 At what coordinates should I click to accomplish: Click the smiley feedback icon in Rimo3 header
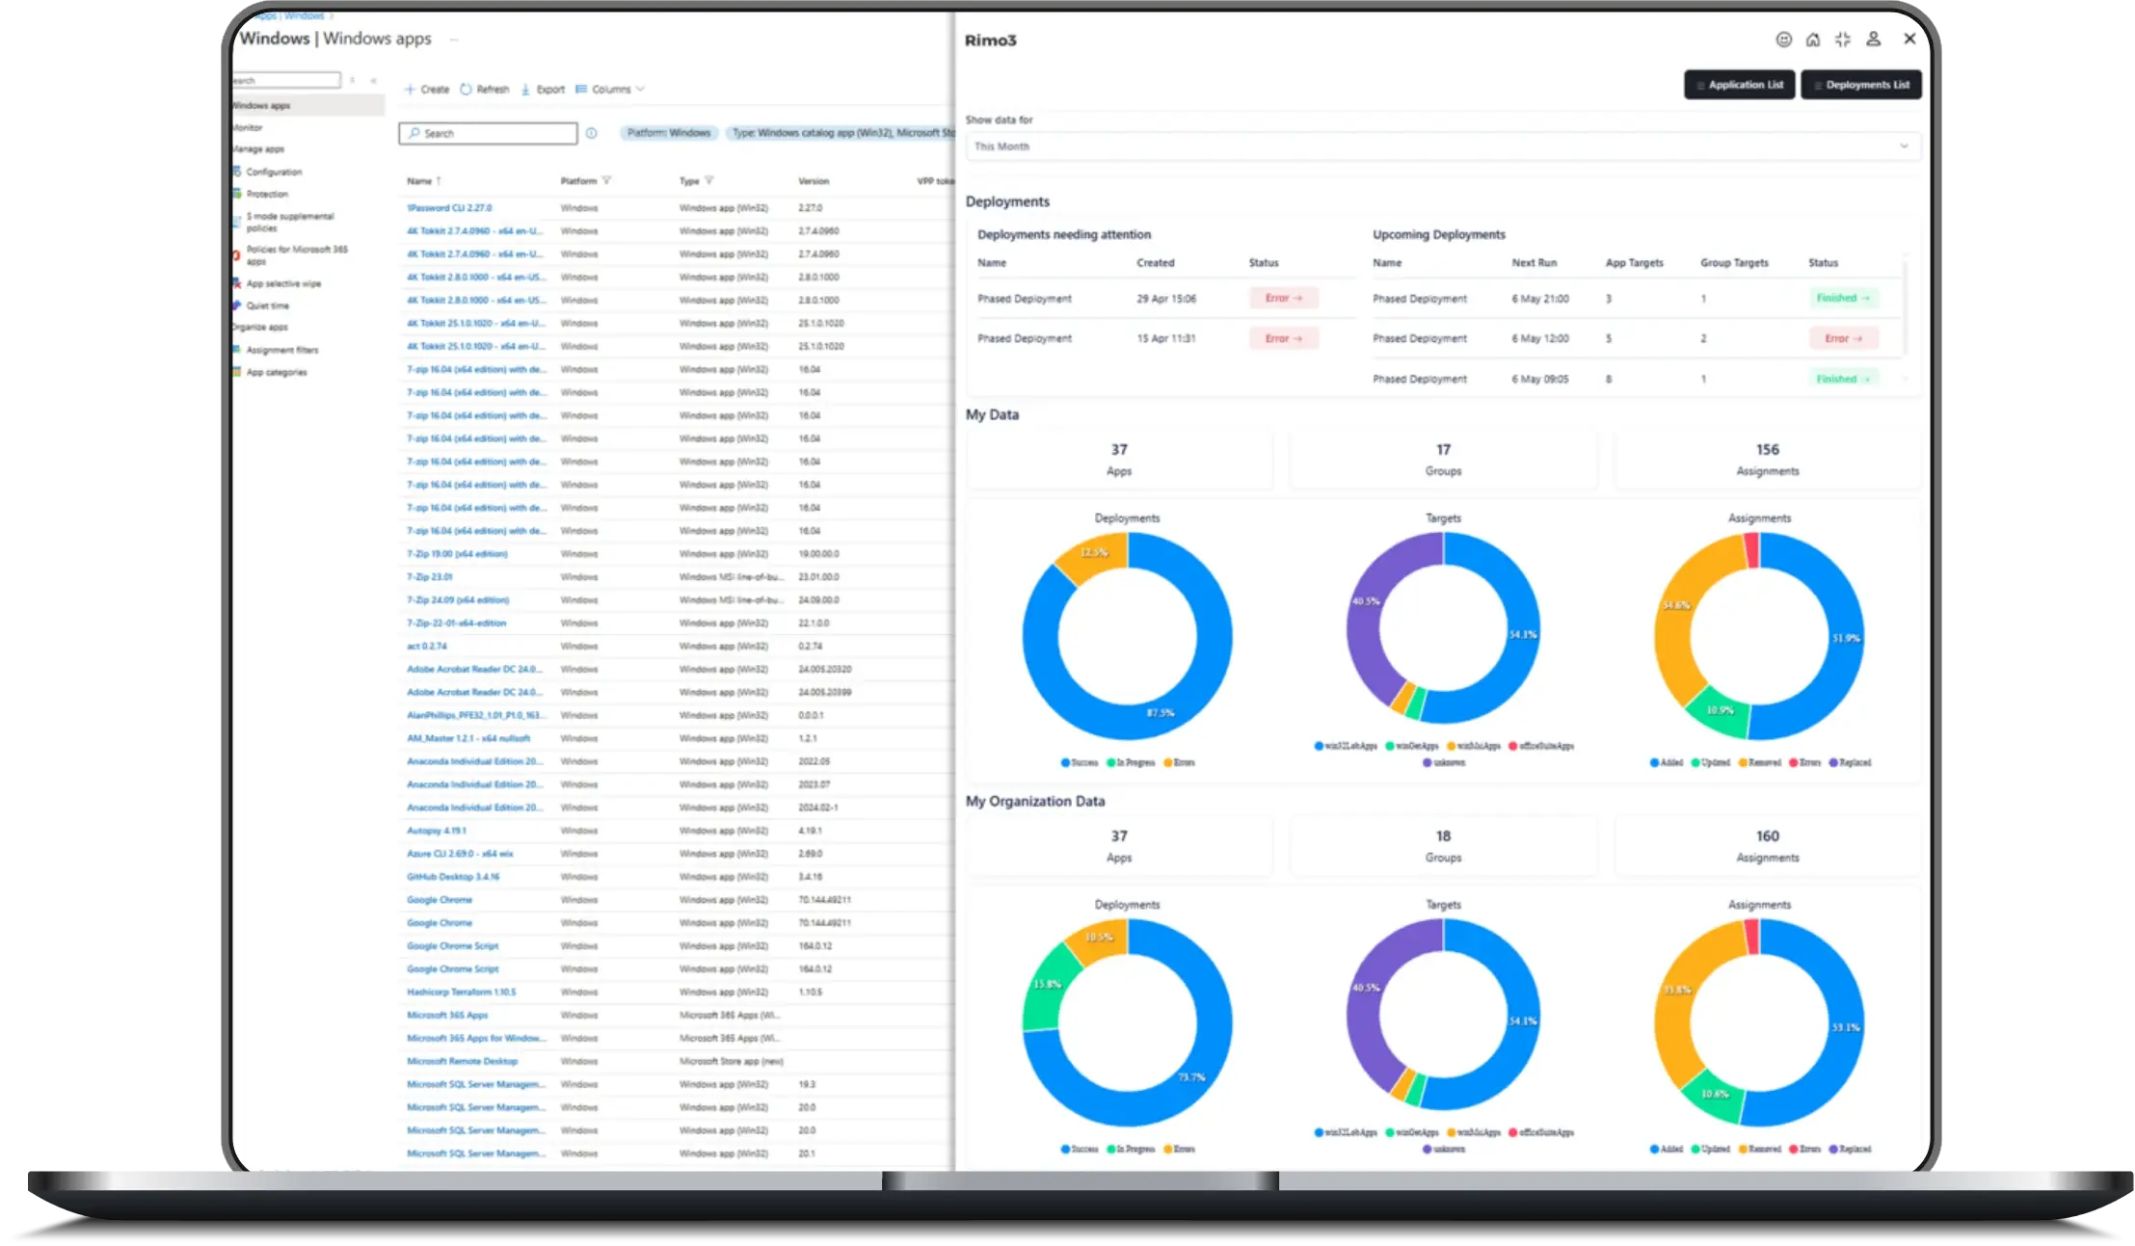pos(1783,40)
